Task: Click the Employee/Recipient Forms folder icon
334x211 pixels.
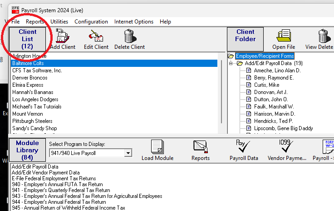Action: coord(231,56)
